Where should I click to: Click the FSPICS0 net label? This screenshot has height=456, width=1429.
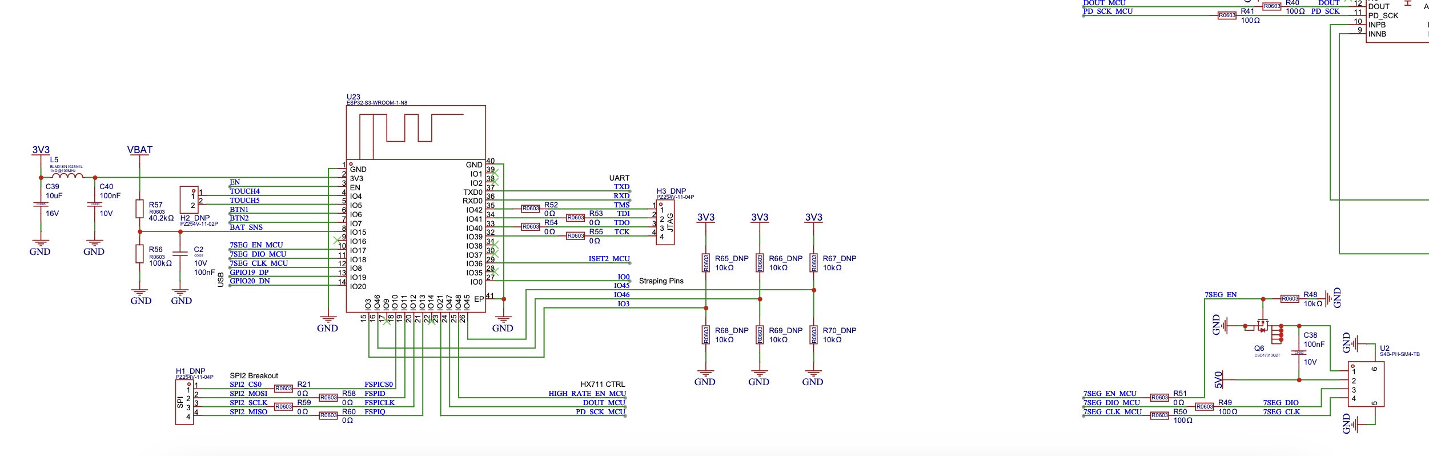click(x=379, y=385)
